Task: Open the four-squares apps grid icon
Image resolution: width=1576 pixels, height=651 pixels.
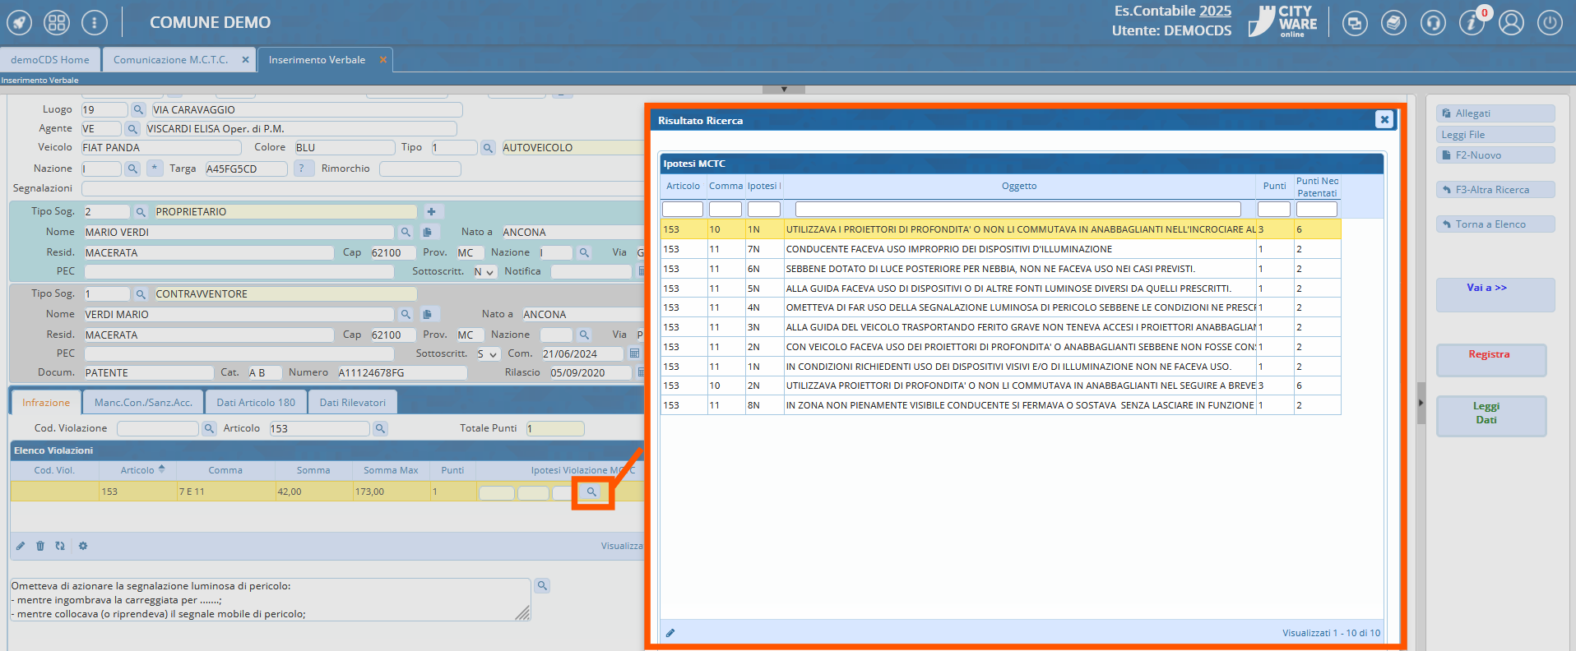Action: (57, 22)
